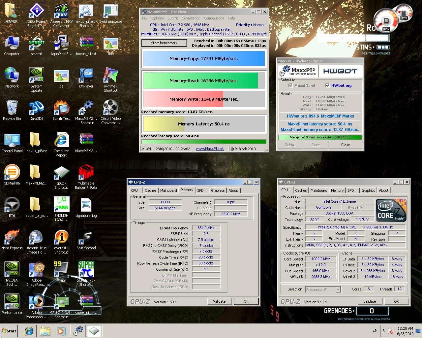Click HWbot.org 894.6 MaxxMEM² Marks text
Image resolution: width=422 pixels, height=338 pixels.
pos(320,116)
